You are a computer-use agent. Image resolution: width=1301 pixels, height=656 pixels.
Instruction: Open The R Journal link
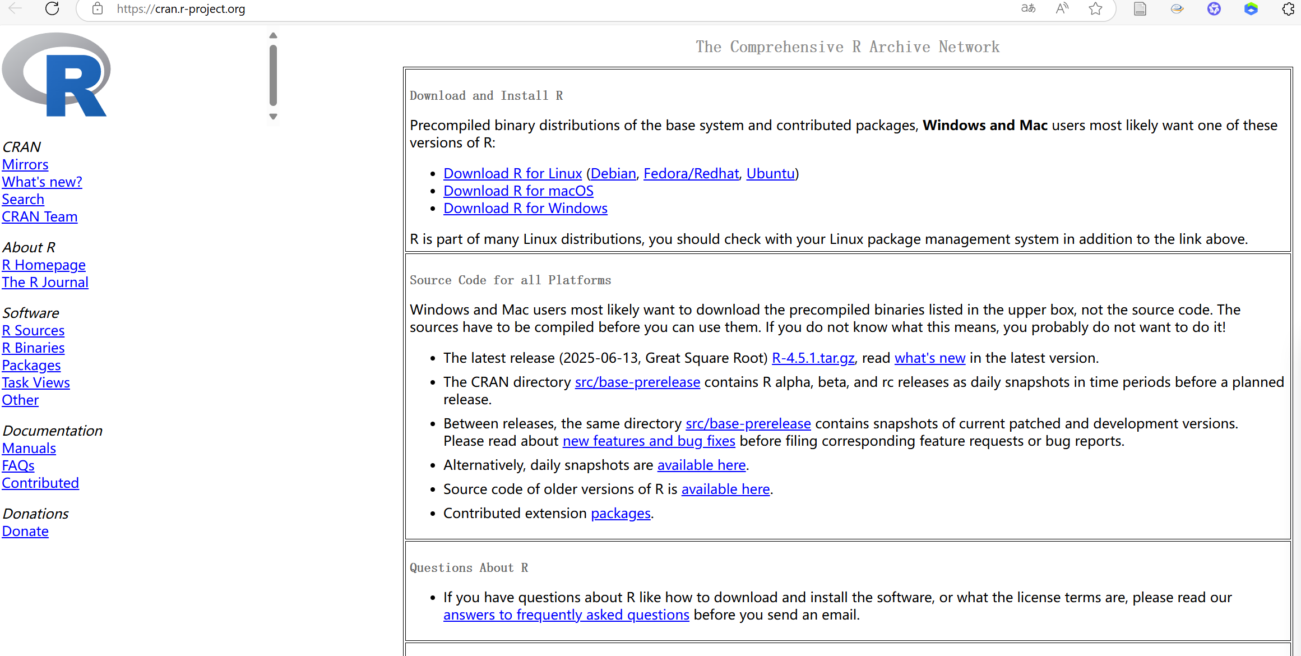[x=45, y=282]
